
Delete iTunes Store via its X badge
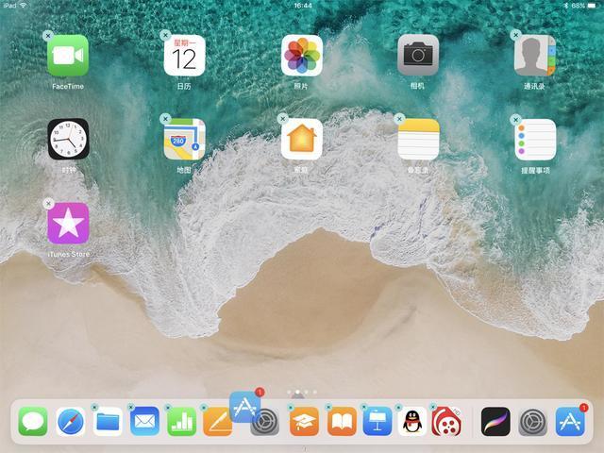coord(48,204)
